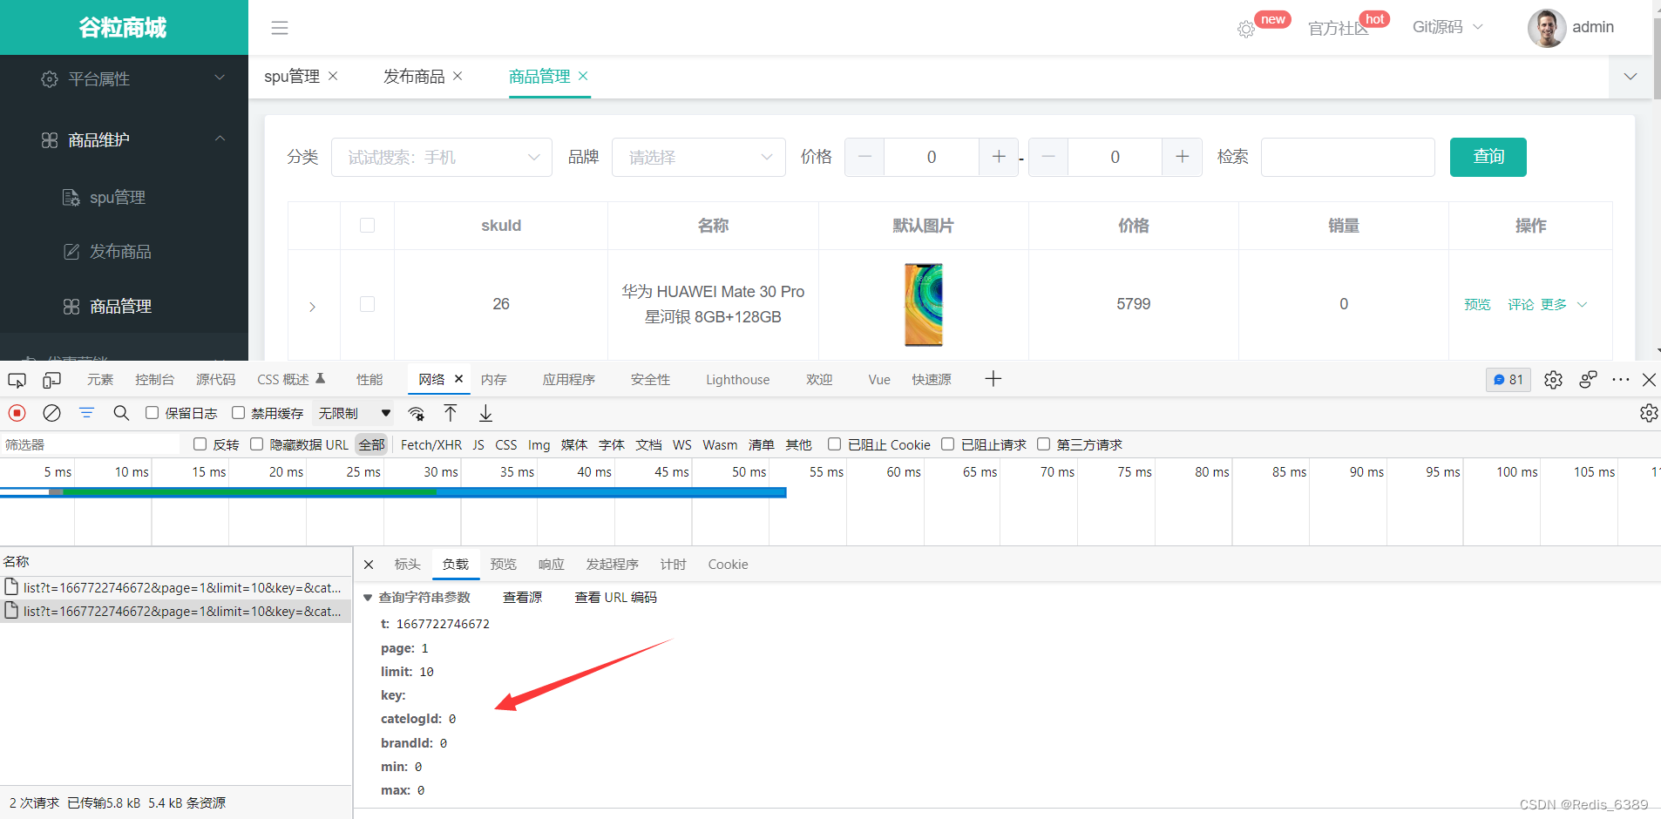Open the Git源码 dropdown
This screenshot has width=1661, height=819.
[x=1447, y=28]
